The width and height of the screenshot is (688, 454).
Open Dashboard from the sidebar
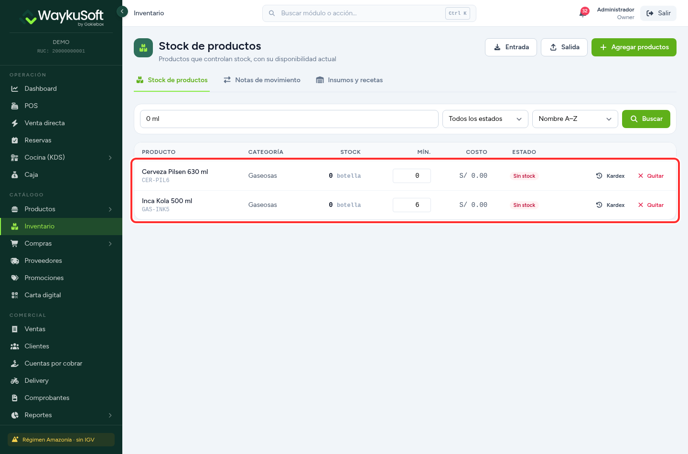pos(61,88)
